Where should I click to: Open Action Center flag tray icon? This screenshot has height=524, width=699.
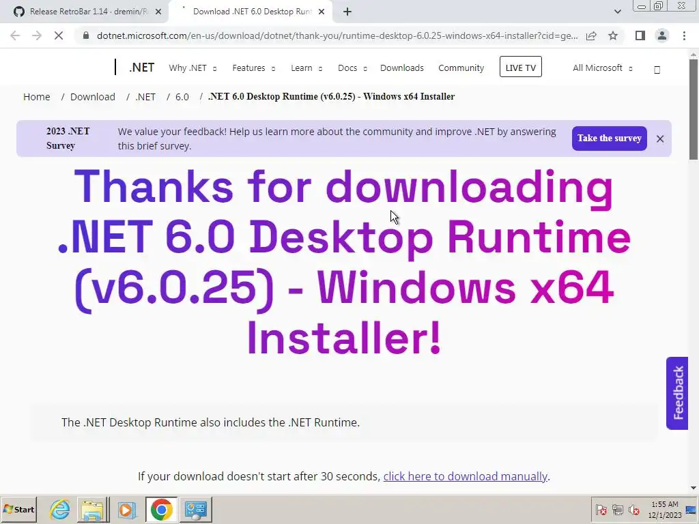click(x=601, y=509)
